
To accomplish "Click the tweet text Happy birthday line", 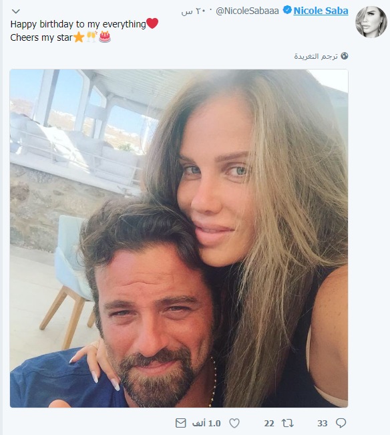I will [x=78, y=25].
